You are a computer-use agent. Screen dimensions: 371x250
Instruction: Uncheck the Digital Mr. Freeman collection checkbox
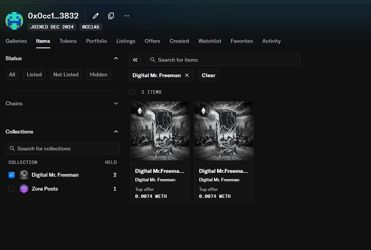pyautogui.click(x=11, y=175)
